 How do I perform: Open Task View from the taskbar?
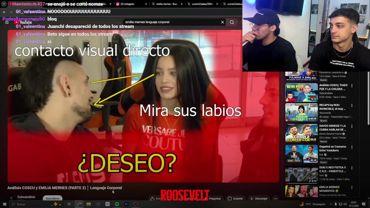pyautogui.click(x=69, y=204)
